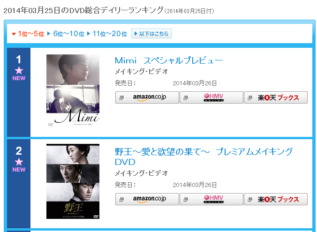This screenshot has height=232, width=317.
Task: Open Rakuten Books button for Mimi DVD
Action: [276, 97]
